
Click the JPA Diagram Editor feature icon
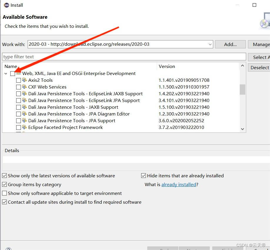click(24, 114)
